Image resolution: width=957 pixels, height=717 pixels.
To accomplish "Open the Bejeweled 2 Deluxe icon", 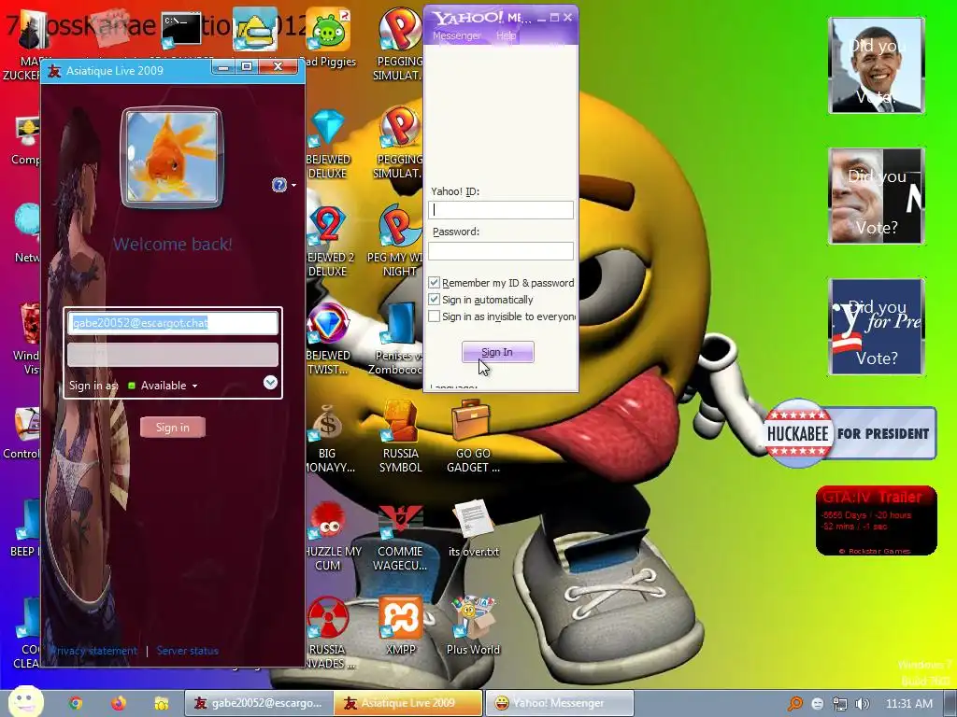I will (x=328, y=226).
